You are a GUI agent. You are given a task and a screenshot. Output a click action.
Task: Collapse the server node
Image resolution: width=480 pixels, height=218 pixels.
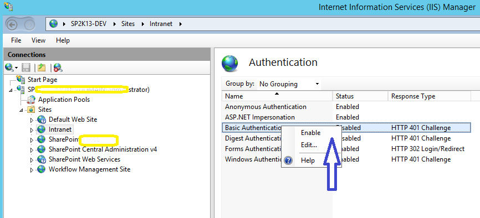pos(11,90)
